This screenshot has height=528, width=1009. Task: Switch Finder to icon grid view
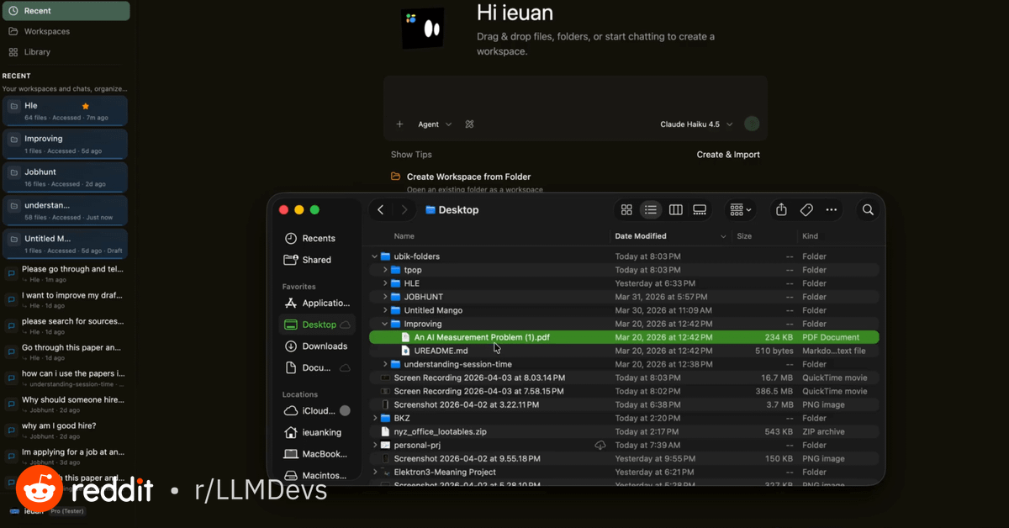coord(626,209)
